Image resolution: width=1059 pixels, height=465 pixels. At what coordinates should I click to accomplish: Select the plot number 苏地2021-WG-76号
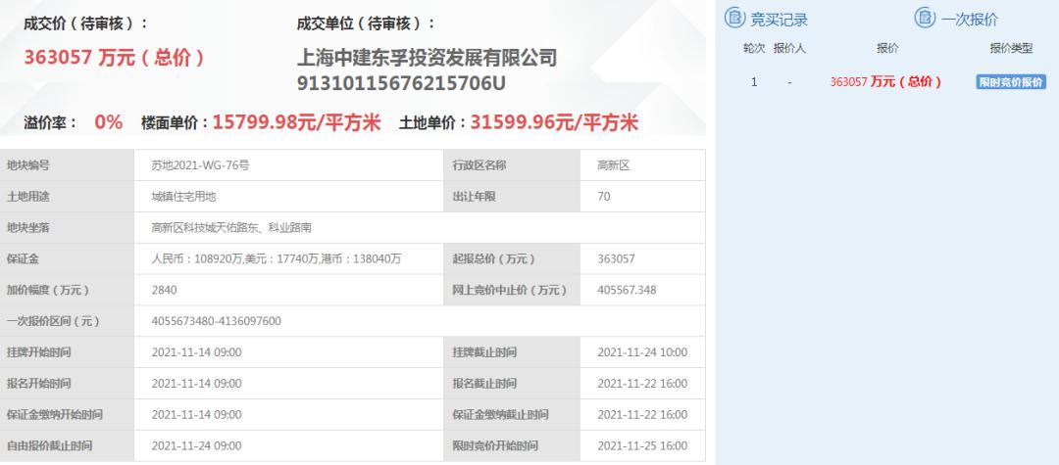point(200,165)
